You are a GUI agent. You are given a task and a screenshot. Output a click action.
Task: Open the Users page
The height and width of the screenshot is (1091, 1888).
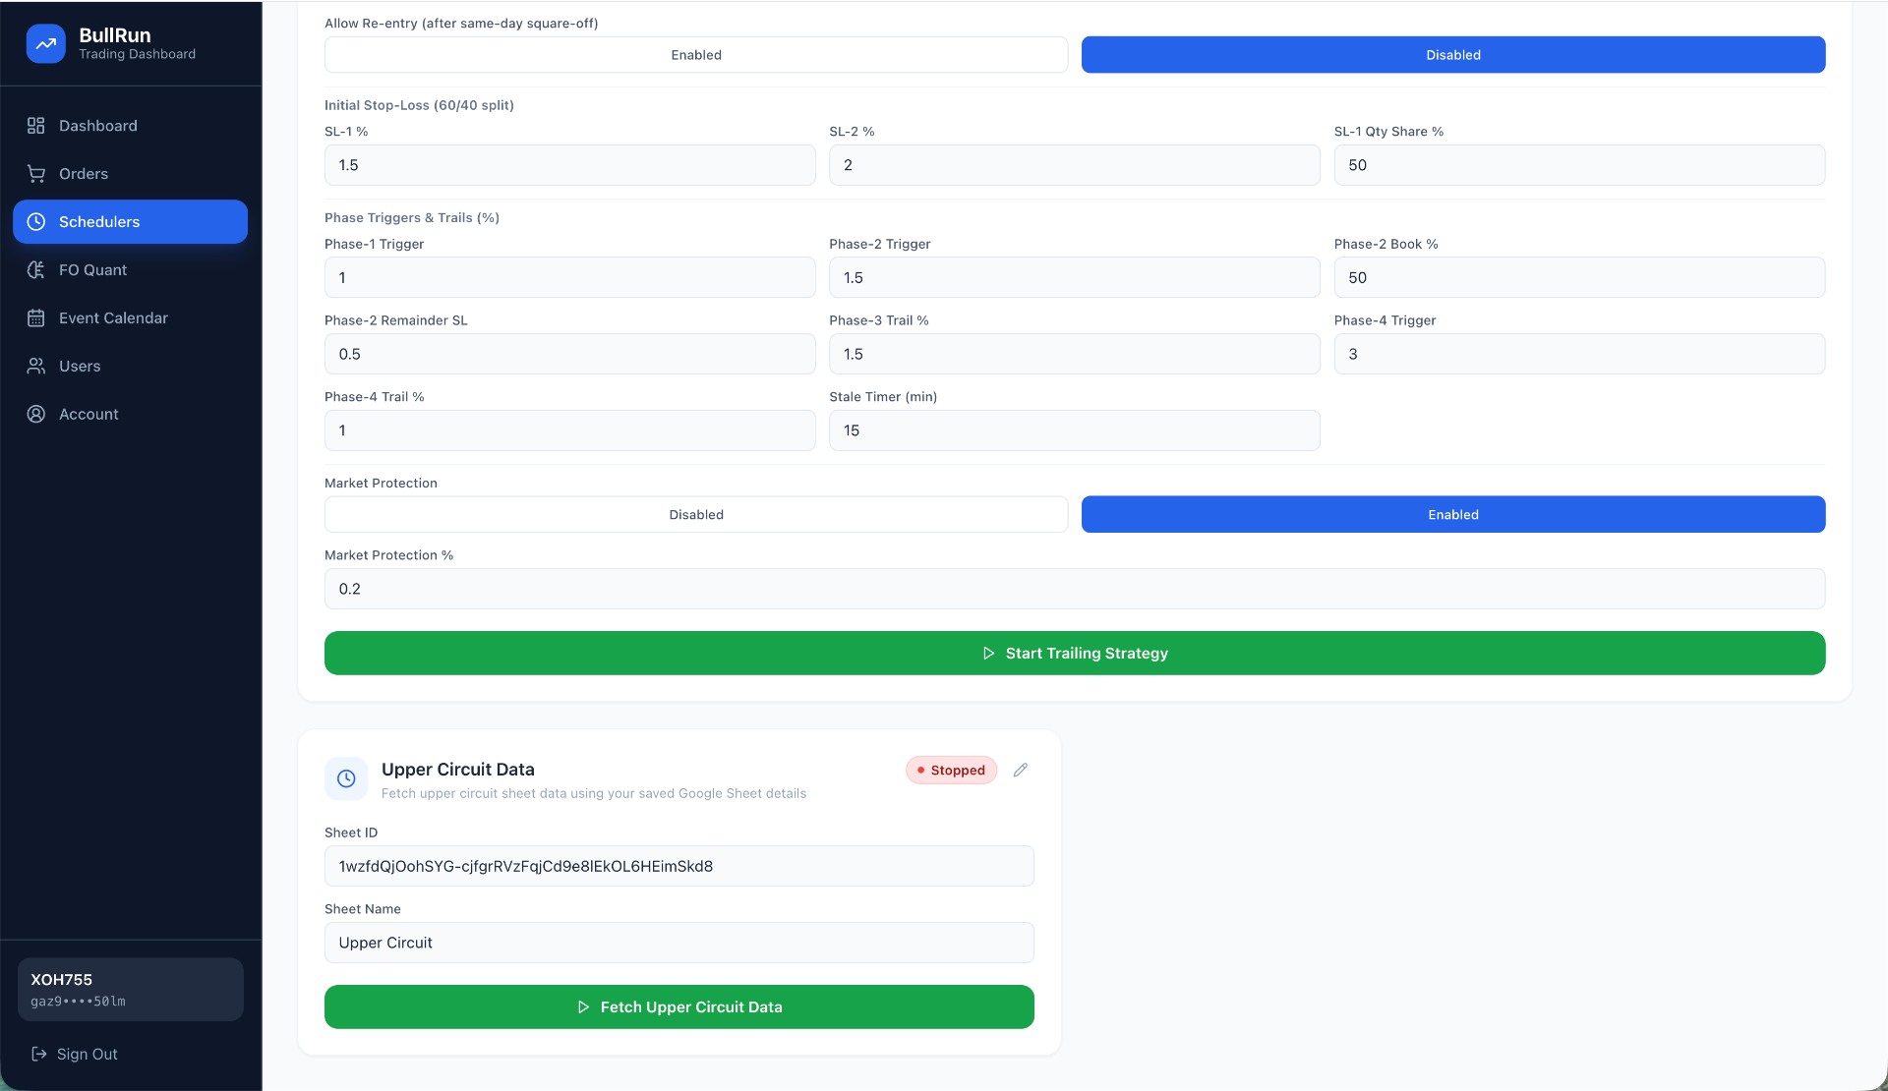(130, 367)
